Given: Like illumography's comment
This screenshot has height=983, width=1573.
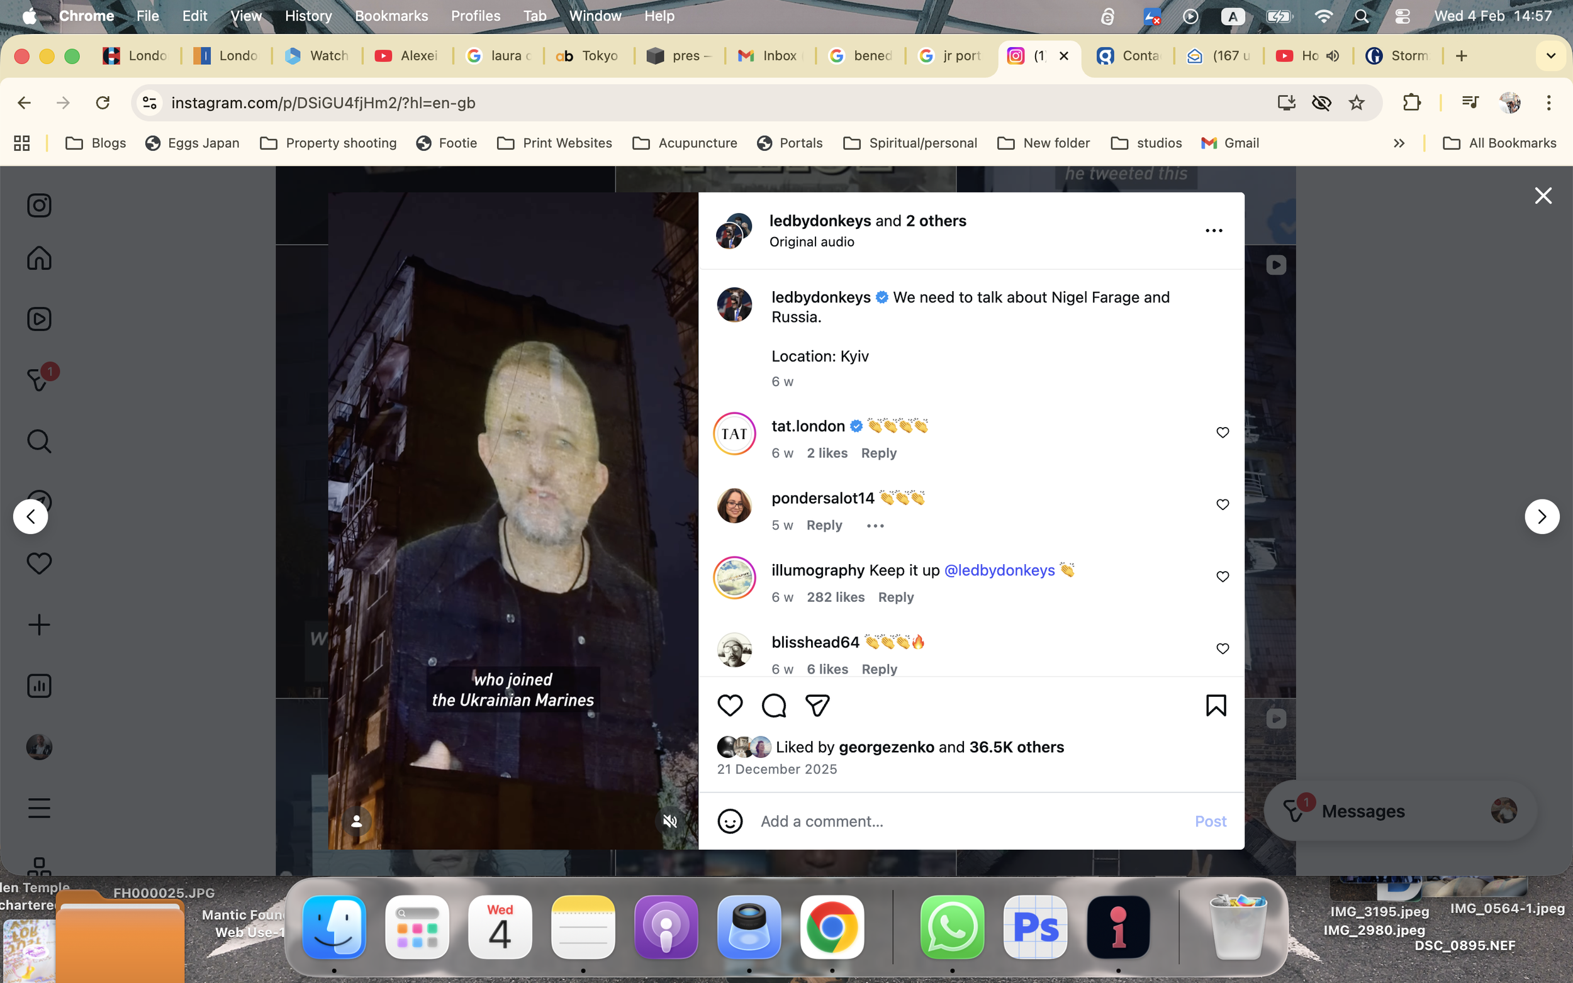Looking at the screenshot, I should (x=1222, y=577).
